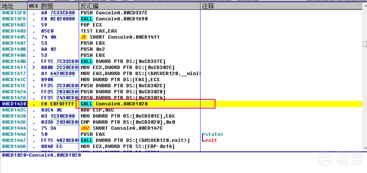Select PUSH DWORD PTR DS:[0xCD3028] instruction
This screenshot has height=173, width=367.
(x=123, y=92)
